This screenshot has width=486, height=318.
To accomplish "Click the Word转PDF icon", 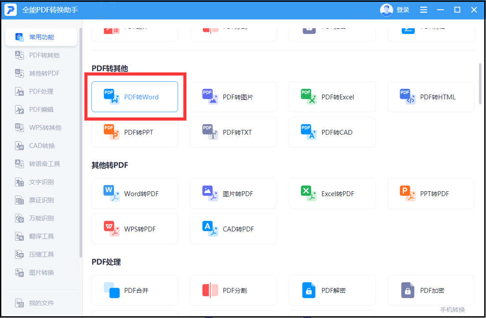I will point(112,193).
